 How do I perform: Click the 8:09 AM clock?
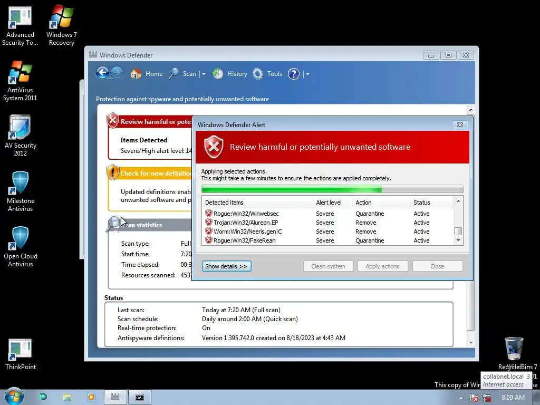click(x=513, y=398)
